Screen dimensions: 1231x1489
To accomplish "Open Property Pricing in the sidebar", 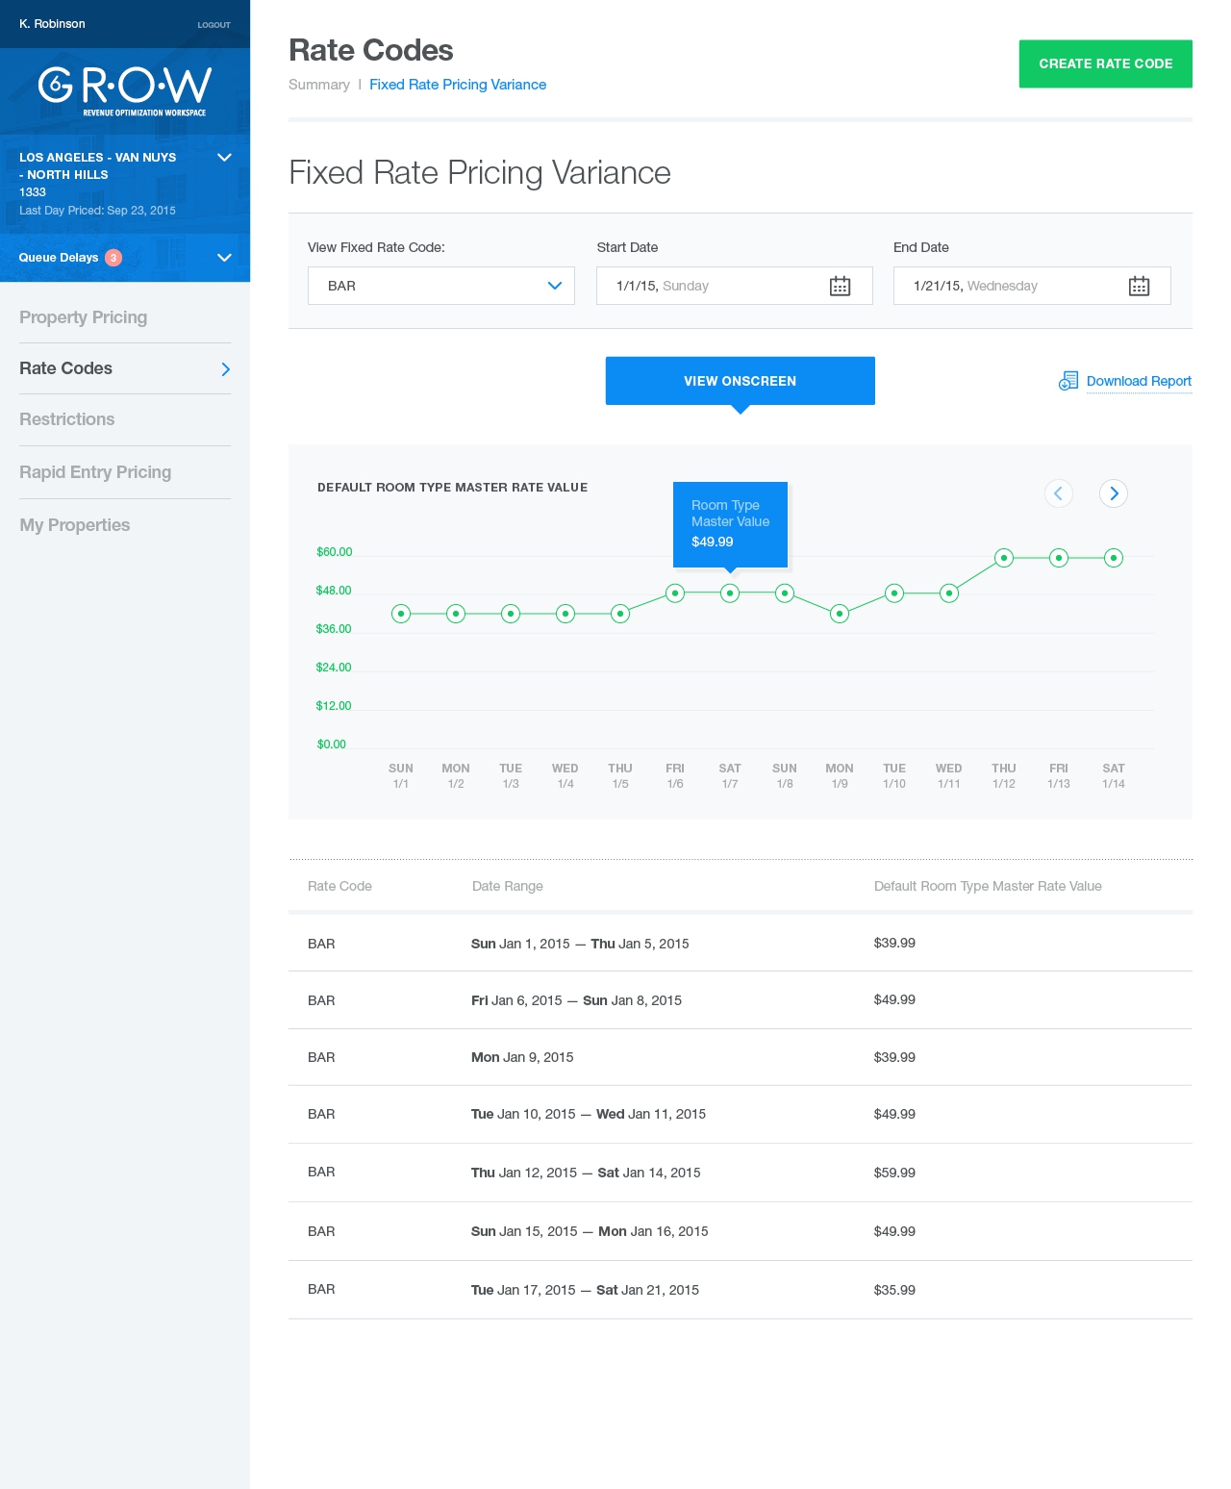I will [x=84, y=317].
